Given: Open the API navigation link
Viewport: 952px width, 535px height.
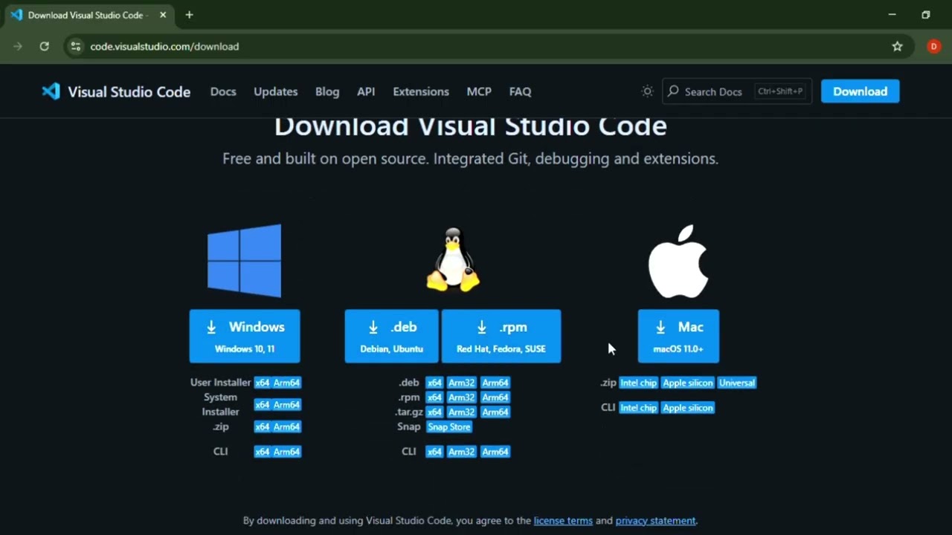Looking at the screenshot, I should click(x=366, y=91).
